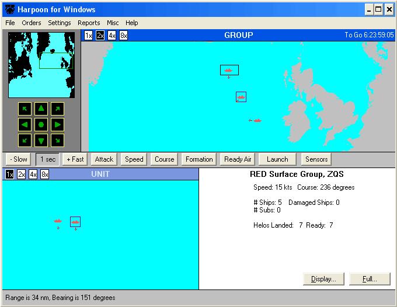Screen dimensions: 397x307
Task: Select the blue-boxed ship in the Group map
Action: [241, 97]
